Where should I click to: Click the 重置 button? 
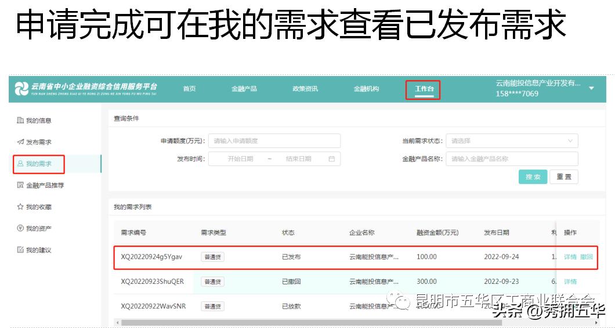[564, 177]
